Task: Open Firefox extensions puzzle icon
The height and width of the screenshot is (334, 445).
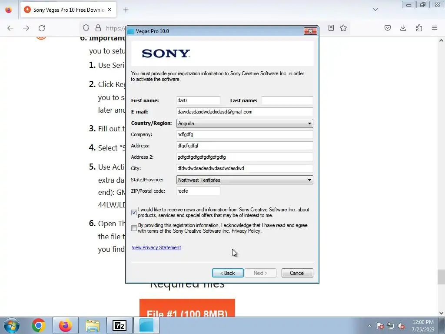Action: [x=419, y=28]
